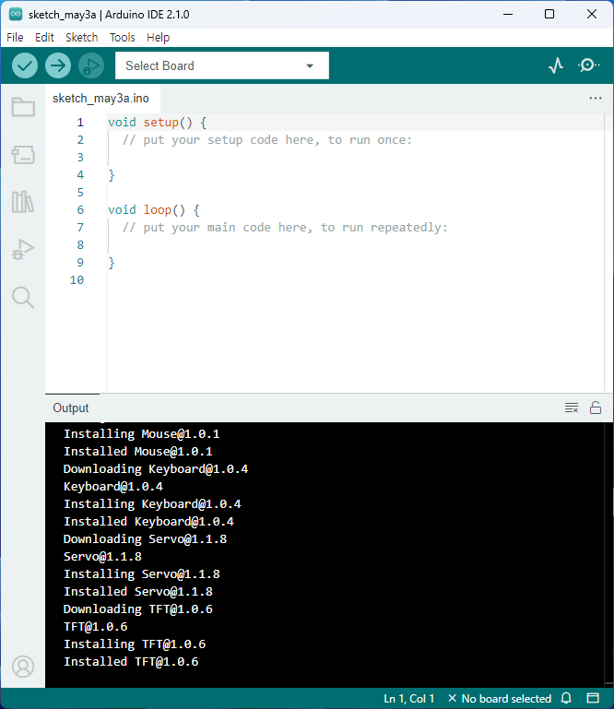The width and height of the screenshot is (614, 709).
Task: Click line number 6 in gutter
Action: click(80, 210)
